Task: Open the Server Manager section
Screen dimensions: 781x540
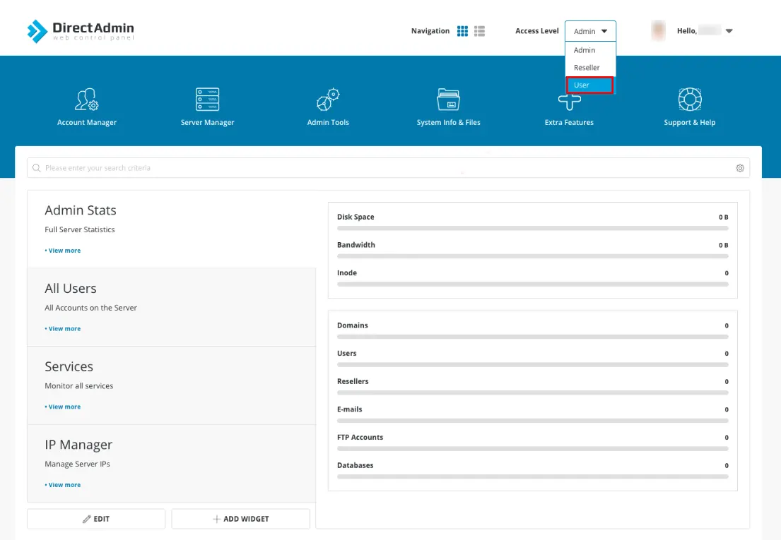Action: coord(207,107)
